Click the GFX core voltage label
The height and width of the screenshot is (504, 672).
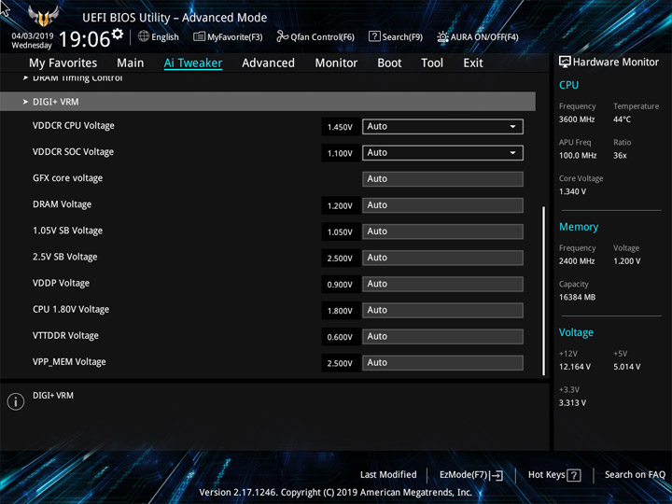[68, 178]
